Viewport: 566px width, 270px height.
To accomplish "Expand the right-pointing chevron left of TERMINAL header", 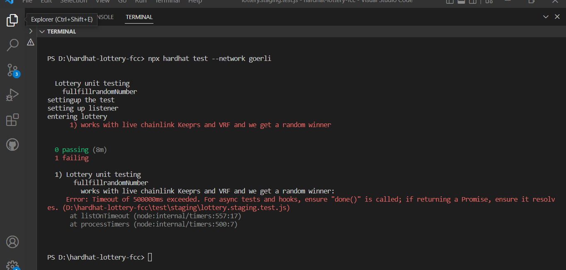I will pos(31,31).
